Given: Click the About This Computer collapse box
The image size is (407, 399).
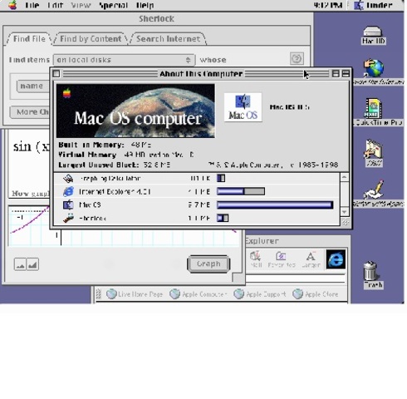Looking at the screenshot, I should [346, 74].
